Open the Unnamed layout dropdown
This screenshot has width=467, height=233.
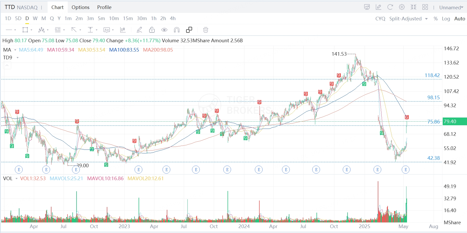[451, 7]
